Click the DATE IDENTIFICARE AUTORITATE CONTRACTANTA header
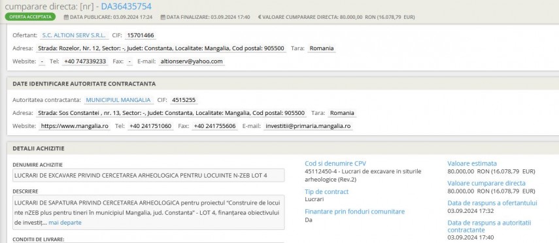Image resolution: width=559 pixels, height=243 pixels. pos(84,84)
